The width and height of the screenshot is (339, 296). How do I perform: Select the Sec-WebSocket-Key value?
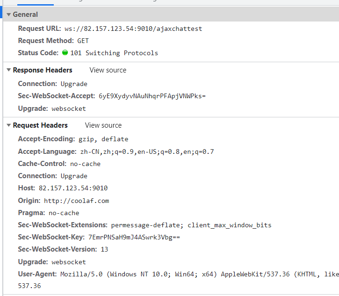pyautogui.click(x=133, y=237)
